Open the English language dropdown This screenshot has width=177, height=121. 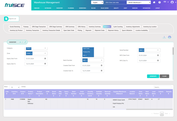pos(97,2)
